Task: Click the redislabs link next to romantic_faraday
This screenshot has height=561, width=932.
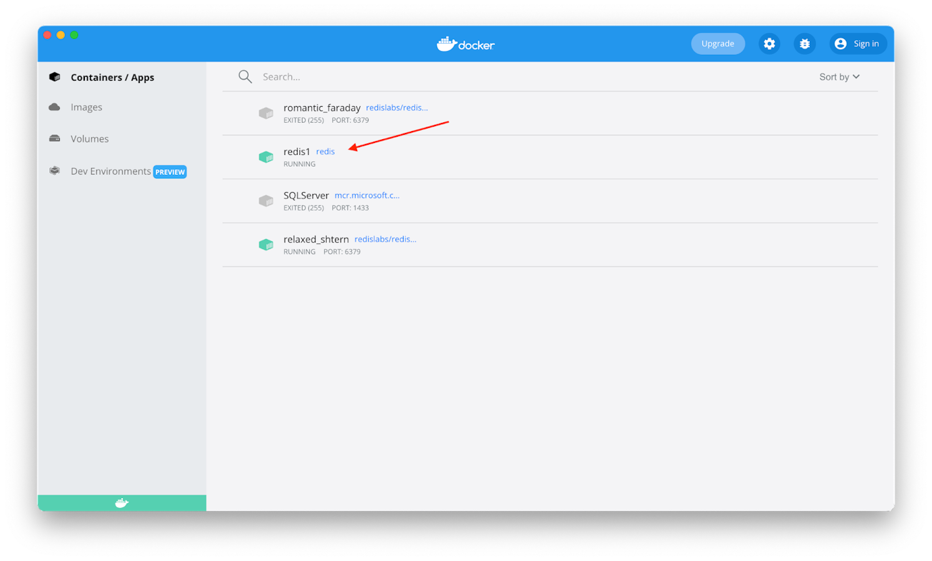Action: tap(397, 107)
